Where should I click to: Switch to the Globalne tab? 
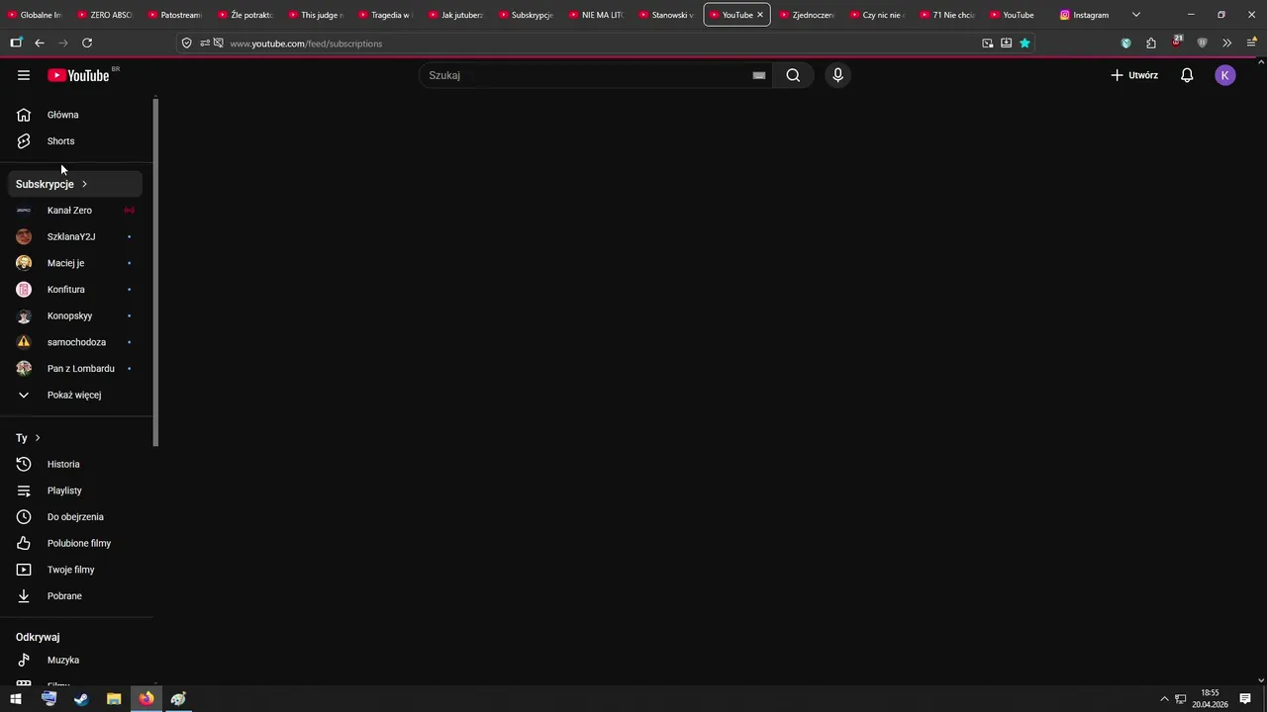(35, 15)
